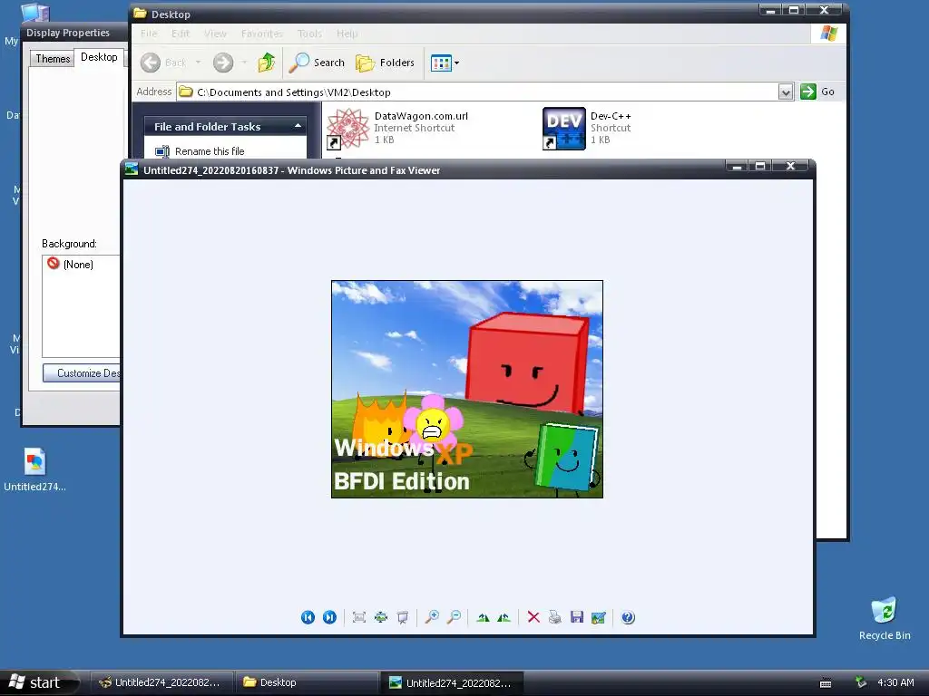Rotate image clockwise icon
This screenshot has height=696, width=929.
[x=483, y=617]
